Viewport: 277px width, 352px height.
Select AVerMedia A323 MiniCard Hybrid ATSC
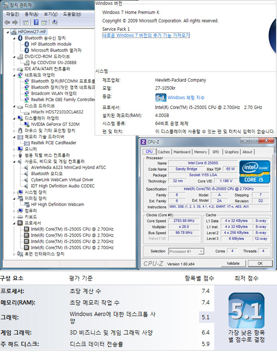(x=68, y=167)
